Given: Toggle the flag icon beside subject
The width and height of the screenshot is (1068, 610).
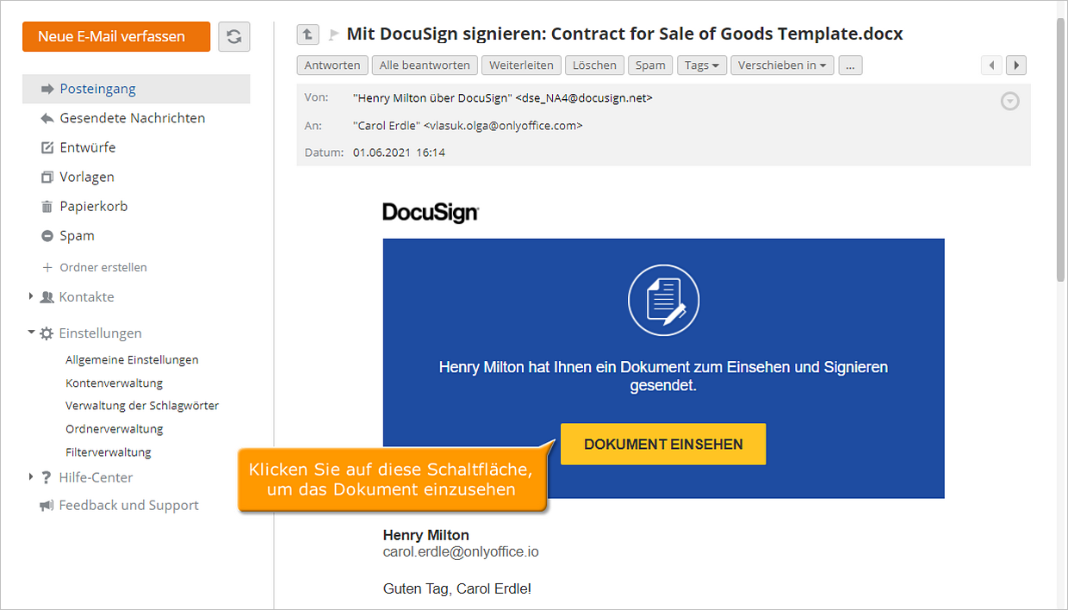Looking at the screenshot, I should coord(333,35).
